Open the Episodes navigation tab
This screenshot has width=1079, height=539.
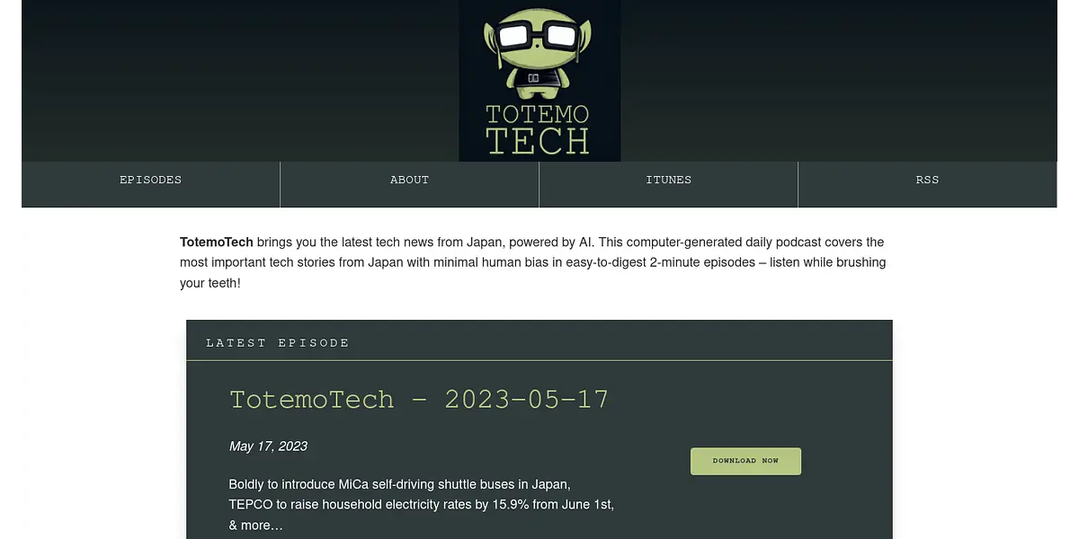[x=150, y=180]
